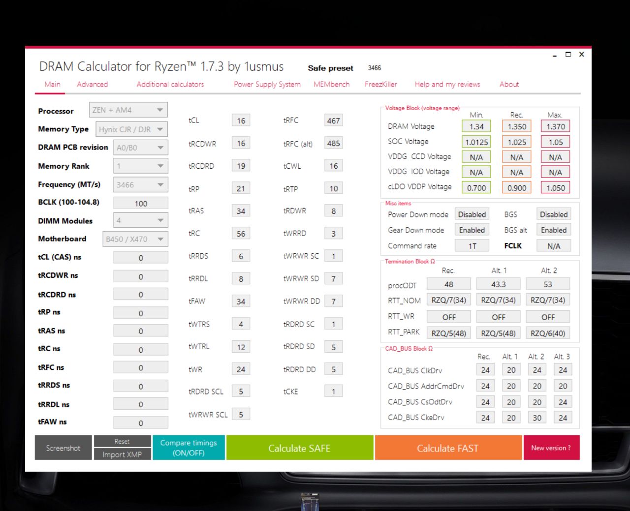630x511 pixels.
Task: Click the BCLK input field
Action: point(140,203)
